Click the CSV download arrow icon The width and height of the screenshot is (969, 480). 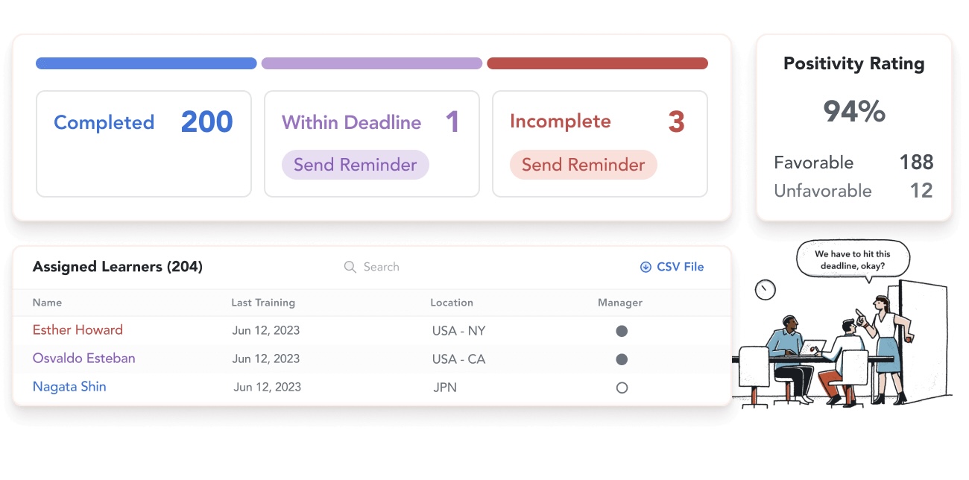click(646, 267)
